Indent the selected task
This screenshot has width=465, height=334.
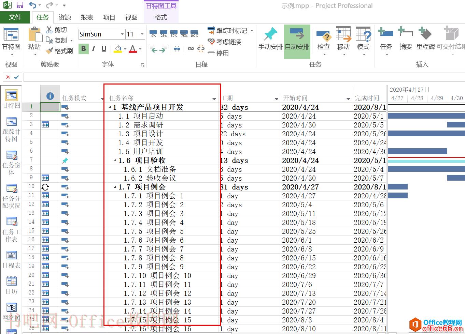coord(164,49)
